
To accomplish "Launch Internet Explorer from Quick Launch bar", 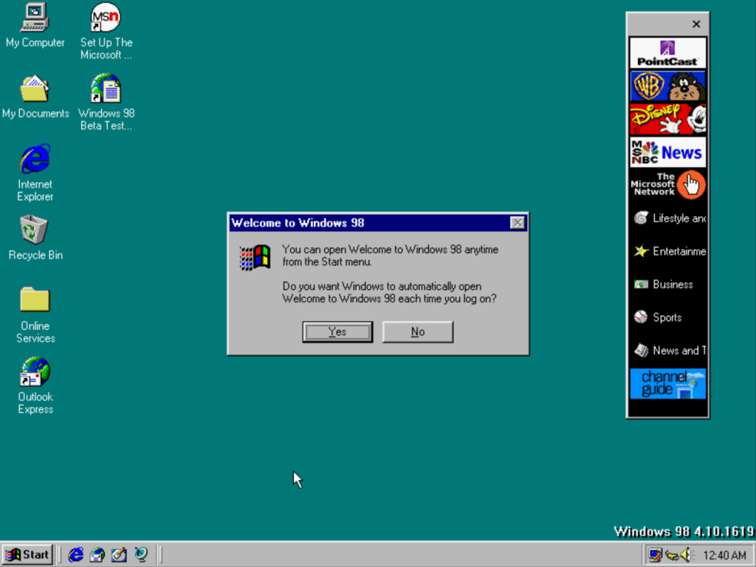I will [75, 554].
